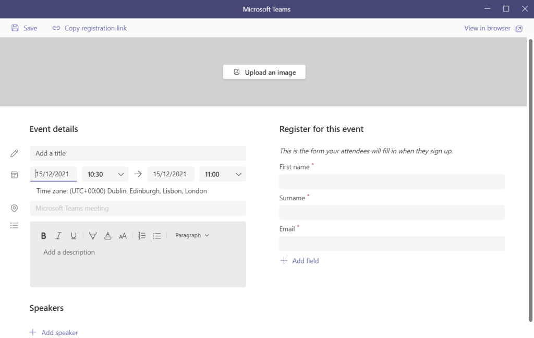Screen dimensions: 534x338
Task: Toggle underline formatting
Action: pyautogui.click(x=74, y=235)
